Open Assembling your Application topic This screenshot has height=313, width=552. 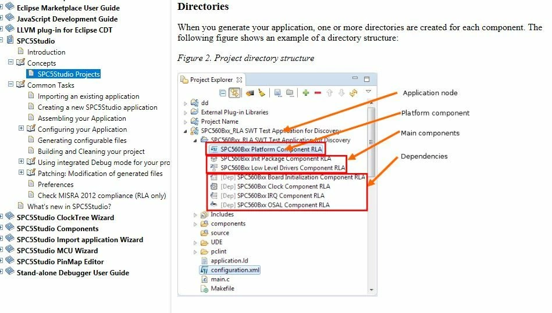pyautogui.click(x=81, y=118)
